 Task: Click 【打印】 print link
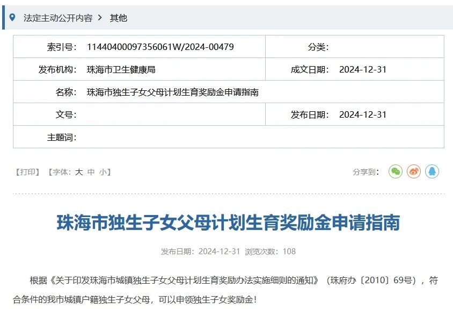(27, 172)
